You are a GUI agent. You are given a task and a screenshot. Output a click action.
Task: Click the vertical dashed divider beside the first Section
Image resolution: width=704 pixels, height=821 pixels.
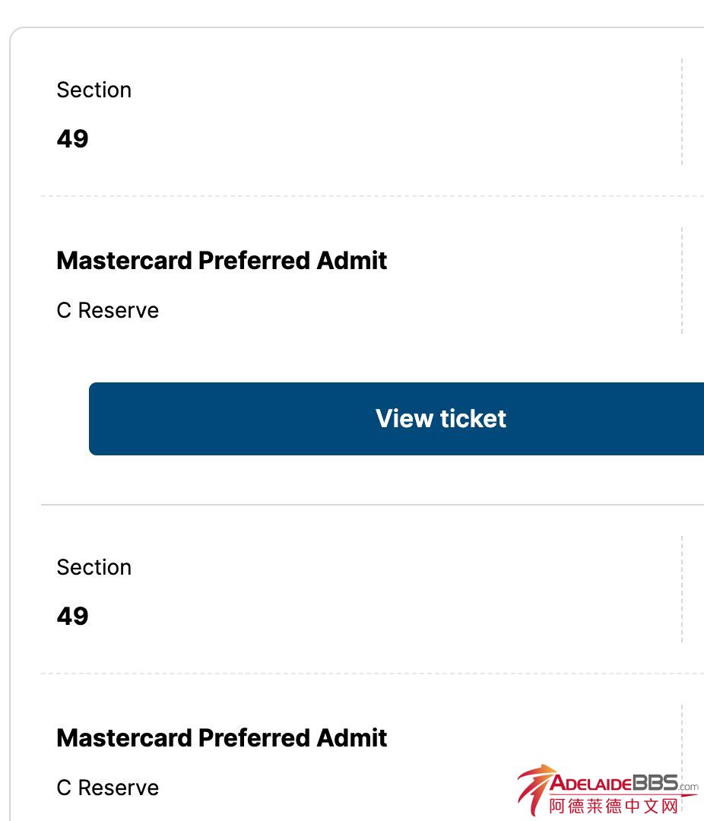[x=682, y=112]
